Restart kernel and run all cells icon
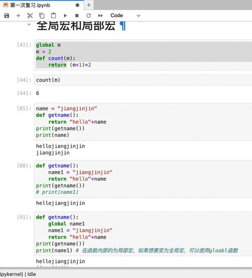This screenshot has height=278, width=252. (100, 16)
